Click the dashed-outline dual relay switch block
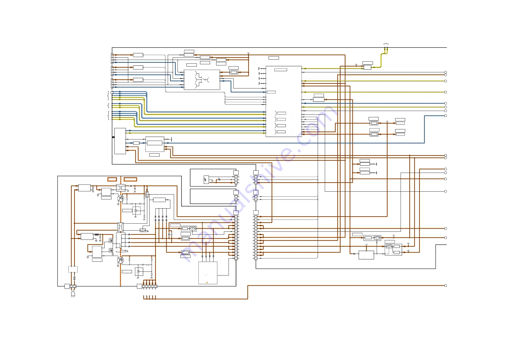The height and width of the screenshot is (364, 515). click(x=393, y=250)
